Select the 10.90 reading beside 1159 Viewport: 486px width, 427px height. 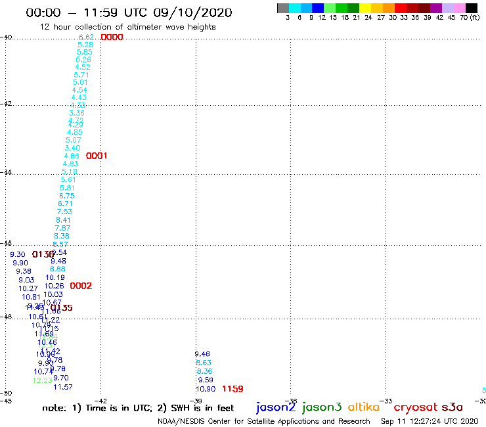[206, 389]
